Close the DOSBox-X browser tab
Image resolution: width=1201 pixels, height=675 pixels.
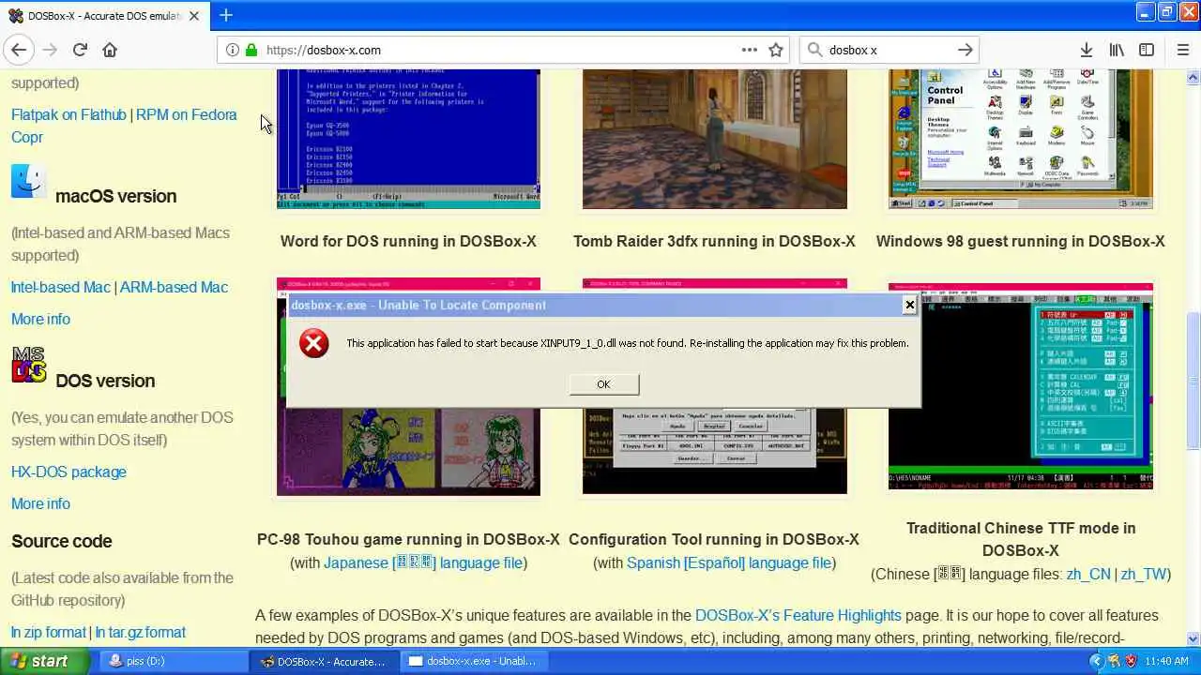194,16
